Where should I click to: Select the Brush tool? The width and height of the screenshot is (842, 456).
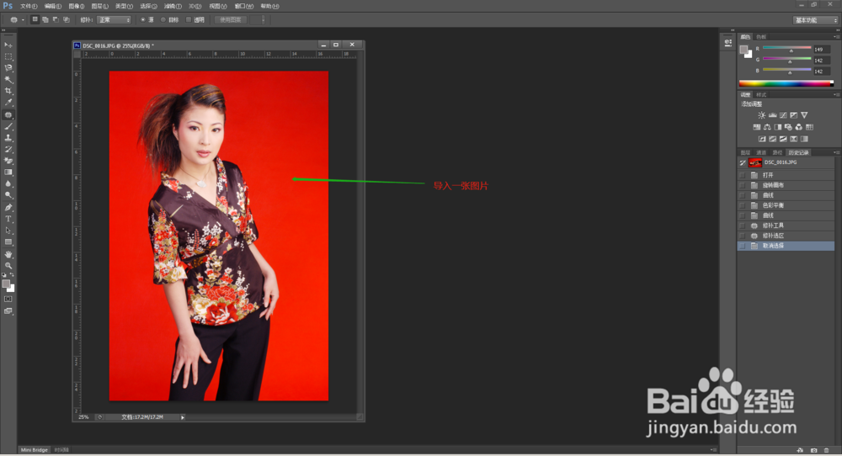pos(8,126)
